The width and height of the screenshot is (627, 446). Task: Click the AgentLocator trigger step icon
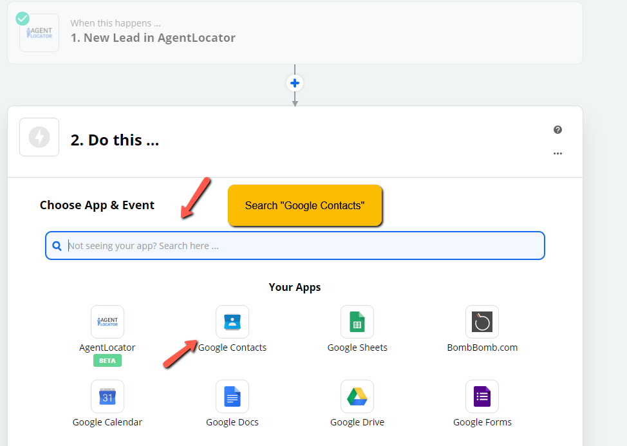(39, 33)
